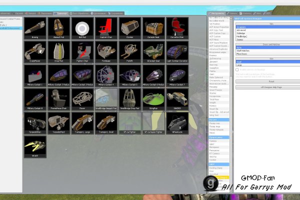This screenshot has width=300, height=200.
Task: Collapse the SBEP tool category header
Action: 219,164
